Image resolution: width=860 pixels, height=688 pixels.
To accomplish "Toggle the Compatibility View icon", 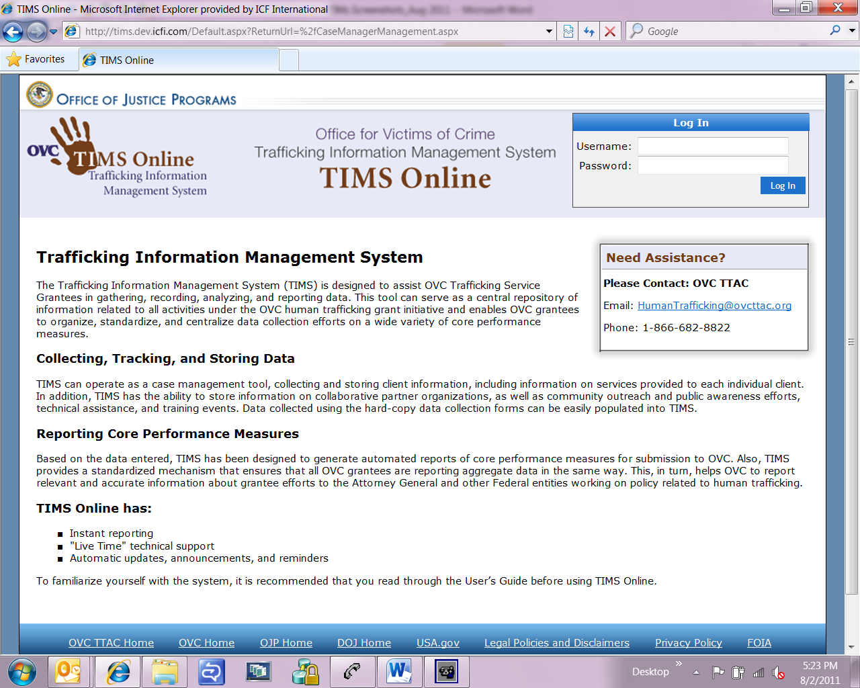I will click(568, 32).
